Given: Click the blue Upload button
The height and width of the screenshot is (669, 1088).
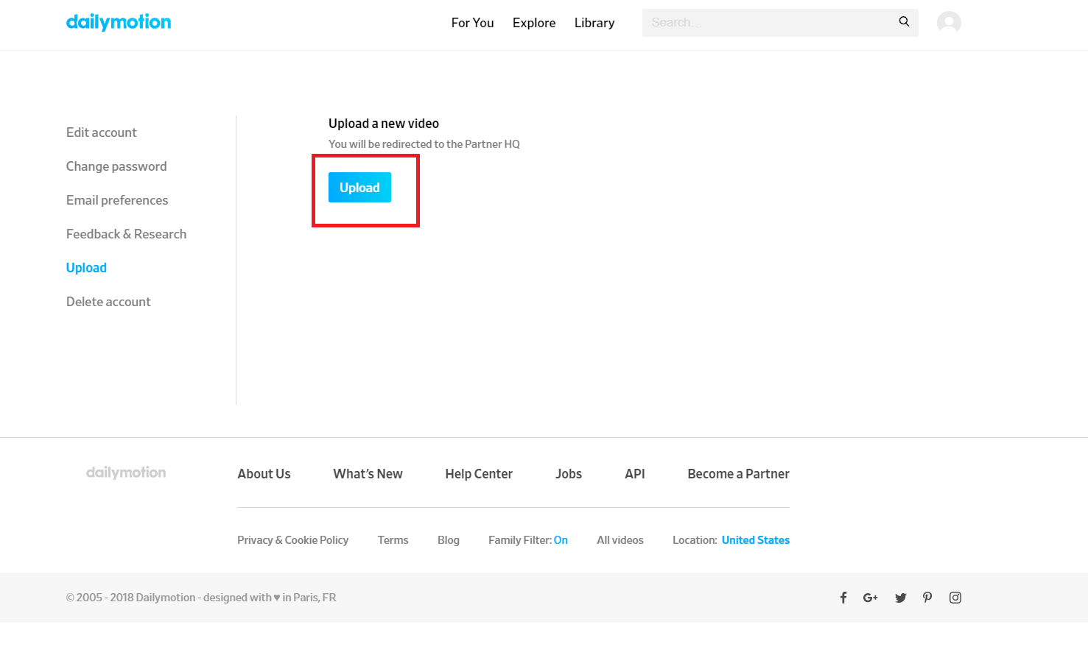Looking at the screenshot, I should coord(359,188).
